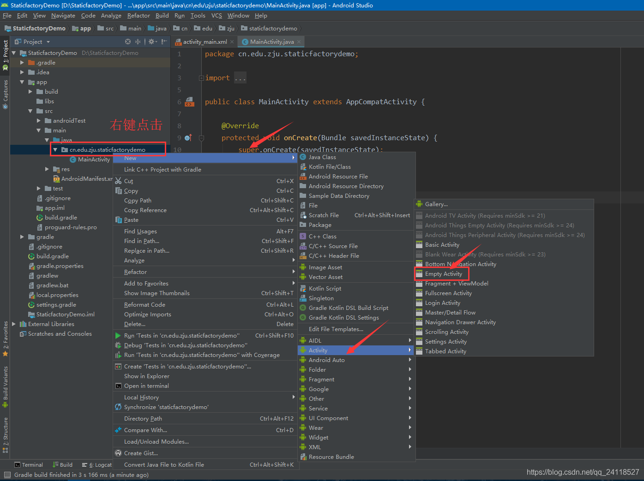
Task: Expand the androidTest folder
Action: [x=39, y=121]
